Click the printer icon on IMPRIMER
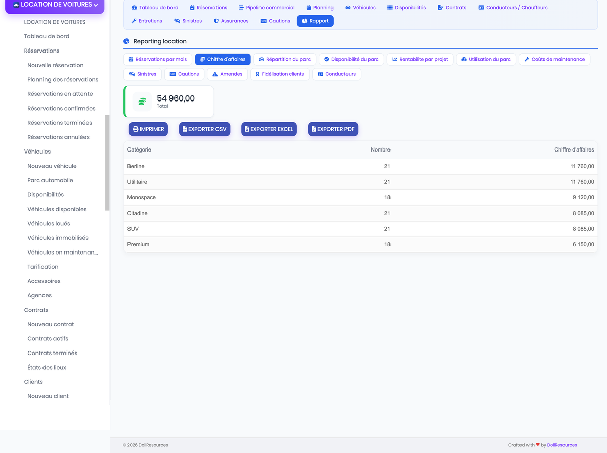607x453 pixels. (136, 129)
